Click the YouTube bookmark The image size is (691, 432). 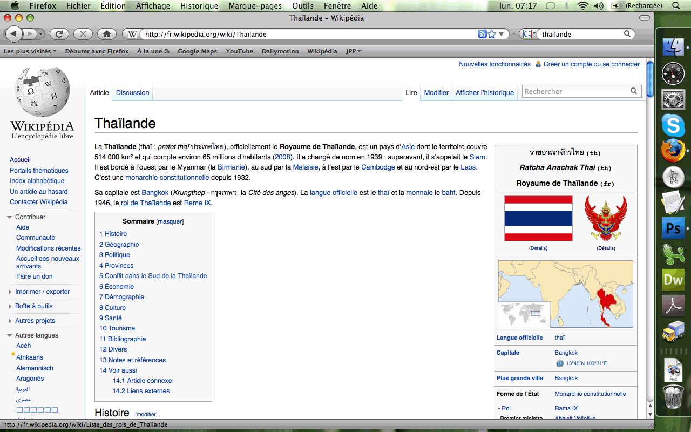(x=239, y=51)
